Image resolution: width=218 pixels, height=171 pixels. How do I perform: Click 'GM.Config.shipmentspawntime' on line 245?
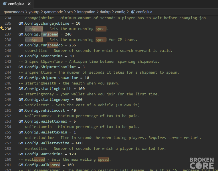pos(48,78)
